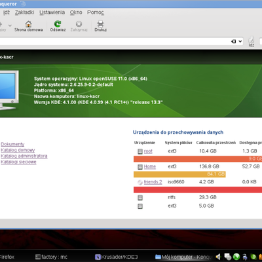The width and height of the screenshot is (262, 262).
Task: Click the computer monitor image
Action: pos(9,90)
